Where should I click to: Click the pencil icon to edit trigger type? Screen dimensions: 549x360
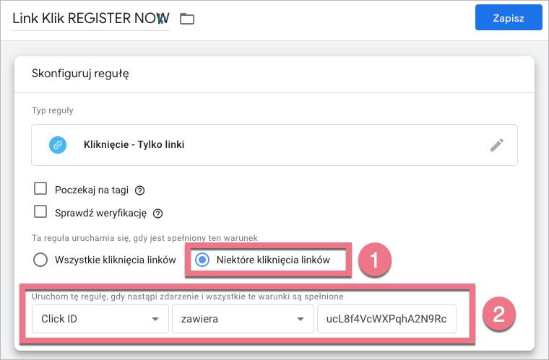[x=496, y=145]
